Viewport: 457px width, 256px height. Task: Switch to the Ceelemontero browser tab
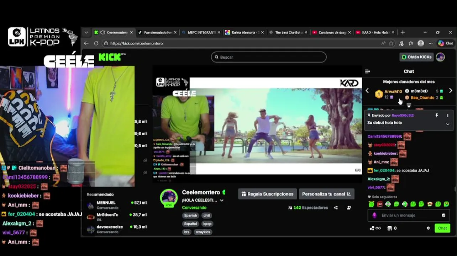click(113, 32)
